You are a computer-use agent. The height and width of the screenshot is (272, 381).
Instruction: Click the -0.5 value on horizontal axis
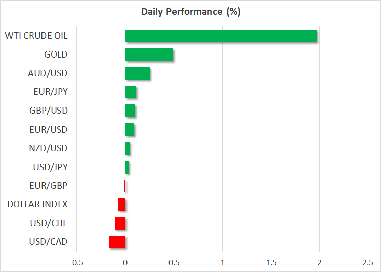(x=76, y=262)
